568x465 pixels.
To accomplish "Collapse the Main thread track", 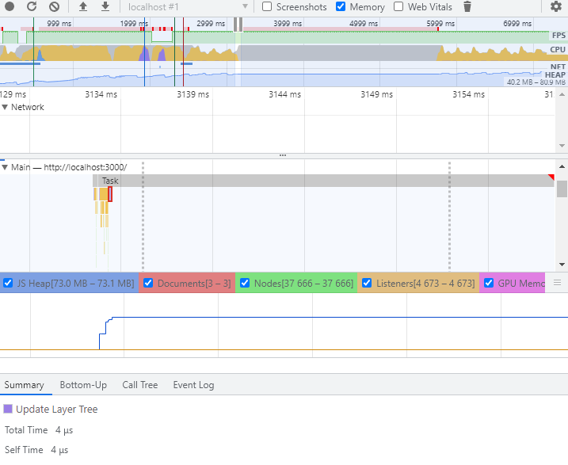I will tap(5, 167).
